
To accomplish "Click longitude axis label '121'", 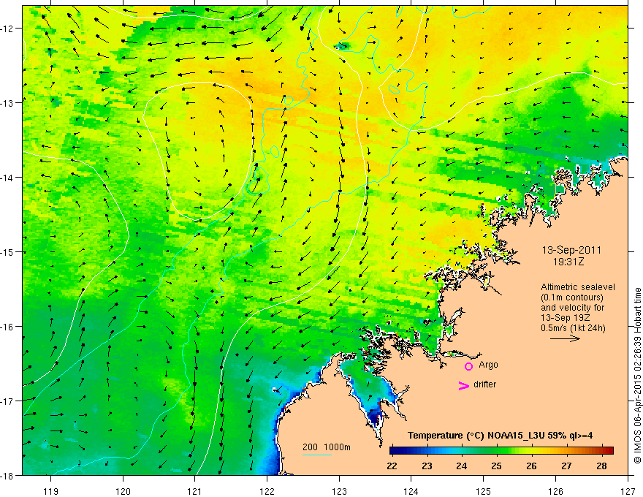I will pos(195,491).
